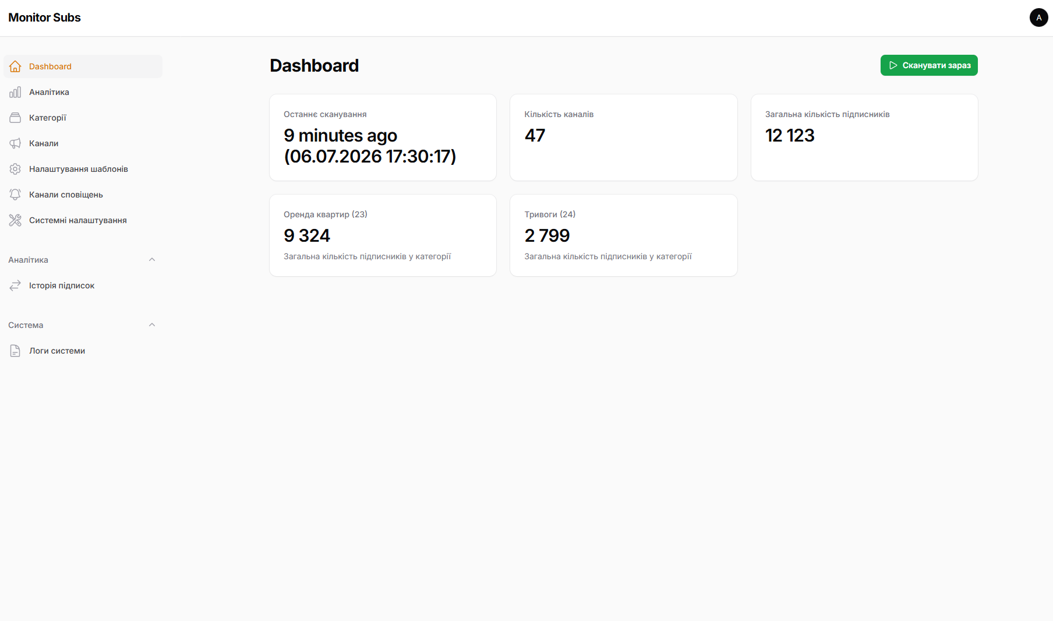Click the Monitor Subs logo link
Viewport: 1053px width, 621px height.
(44, 17)
